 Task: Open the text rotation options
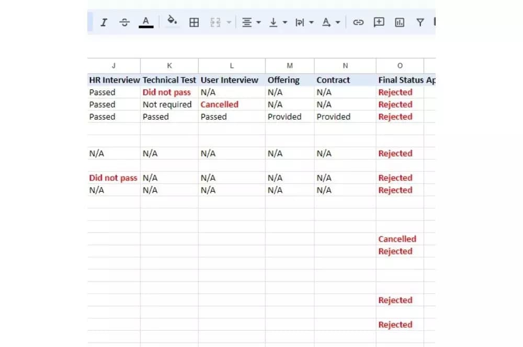click(331, 22)
